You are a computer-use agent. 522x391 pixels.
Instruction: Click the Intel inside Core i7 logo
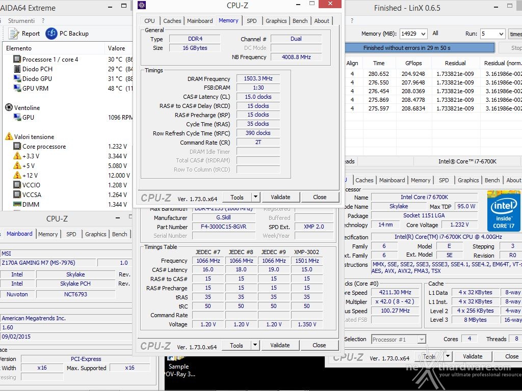click(x=503, y=211)
